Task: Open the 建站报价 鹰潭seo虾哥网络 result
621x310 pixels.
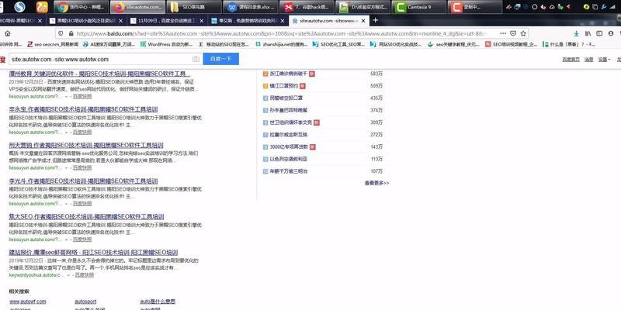Action: click(x=93, y=253)
